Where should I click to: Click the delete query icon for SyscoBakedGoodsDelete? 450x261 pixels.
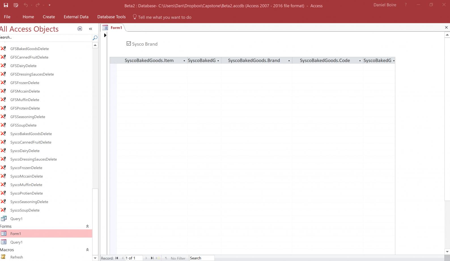tap(3, 133)
